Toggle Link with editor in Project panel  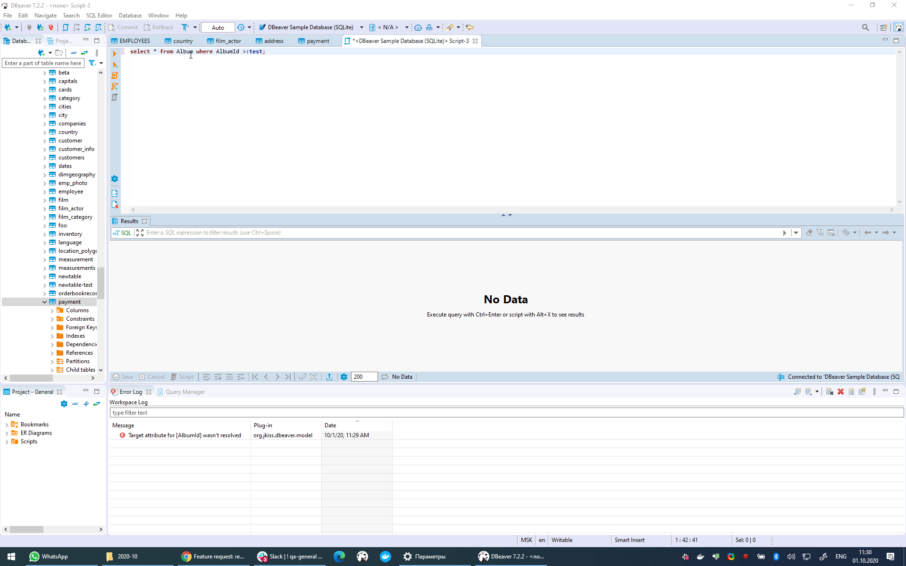pyautogui.click(x=97, y=404)
